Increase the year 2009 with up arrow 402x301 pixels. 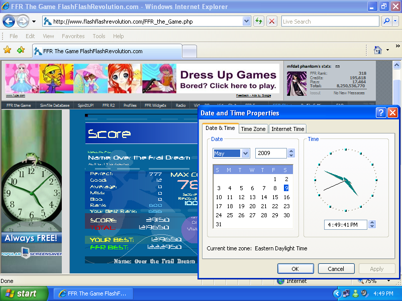pyautogui.click(x=291, y=151)
